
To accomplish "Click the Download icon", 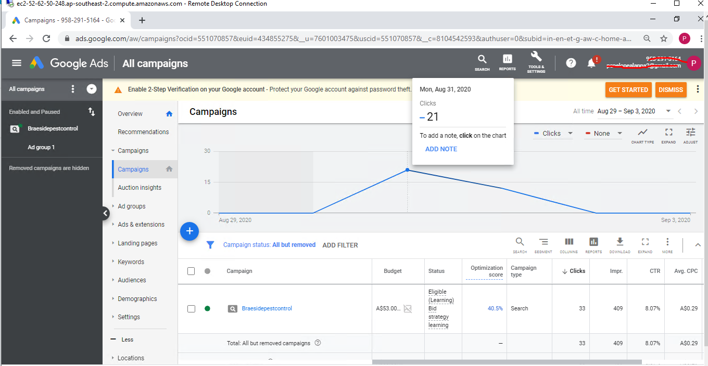I will 619,245.
